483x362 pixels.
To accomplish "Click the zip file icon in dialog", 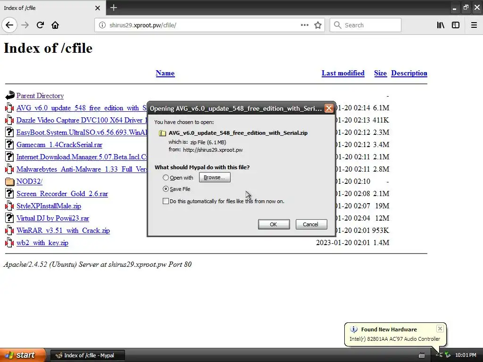I will tap(162, 133).
